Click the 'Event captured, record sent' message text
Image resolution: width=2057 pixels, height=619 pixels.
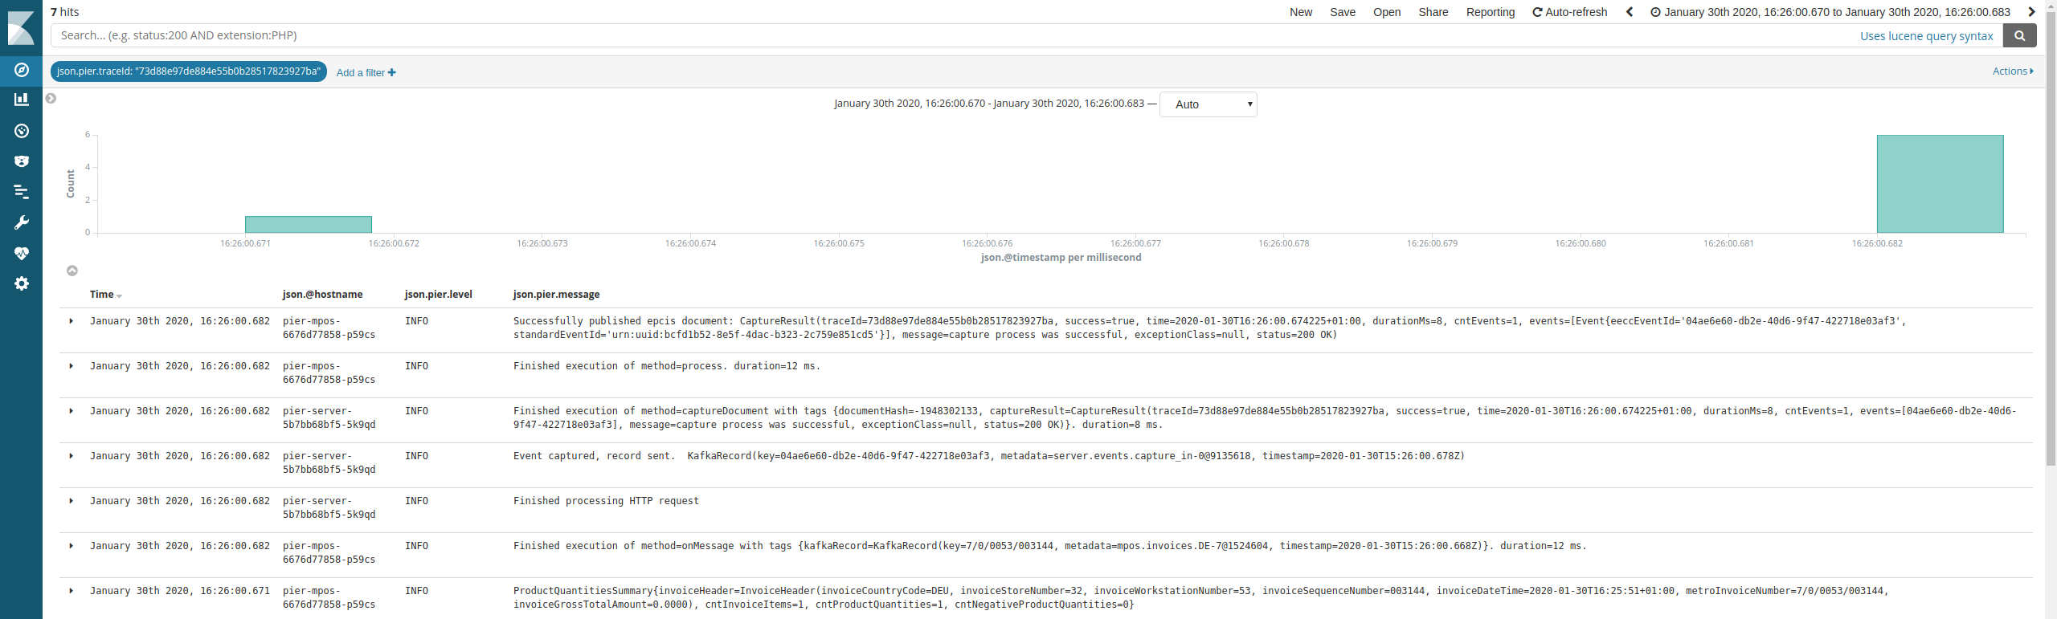tap(989, 456)
